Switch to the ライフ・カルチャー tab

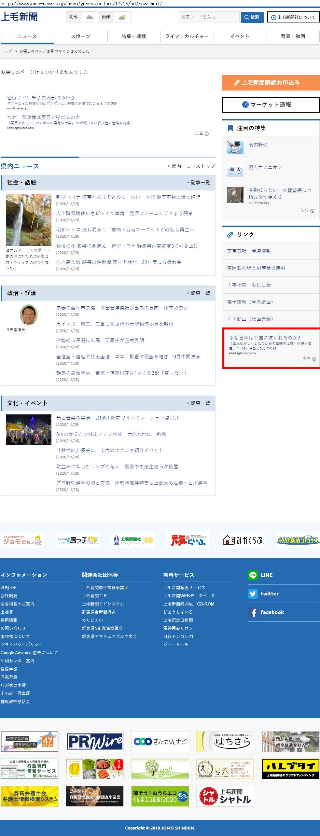click(187, 36)
